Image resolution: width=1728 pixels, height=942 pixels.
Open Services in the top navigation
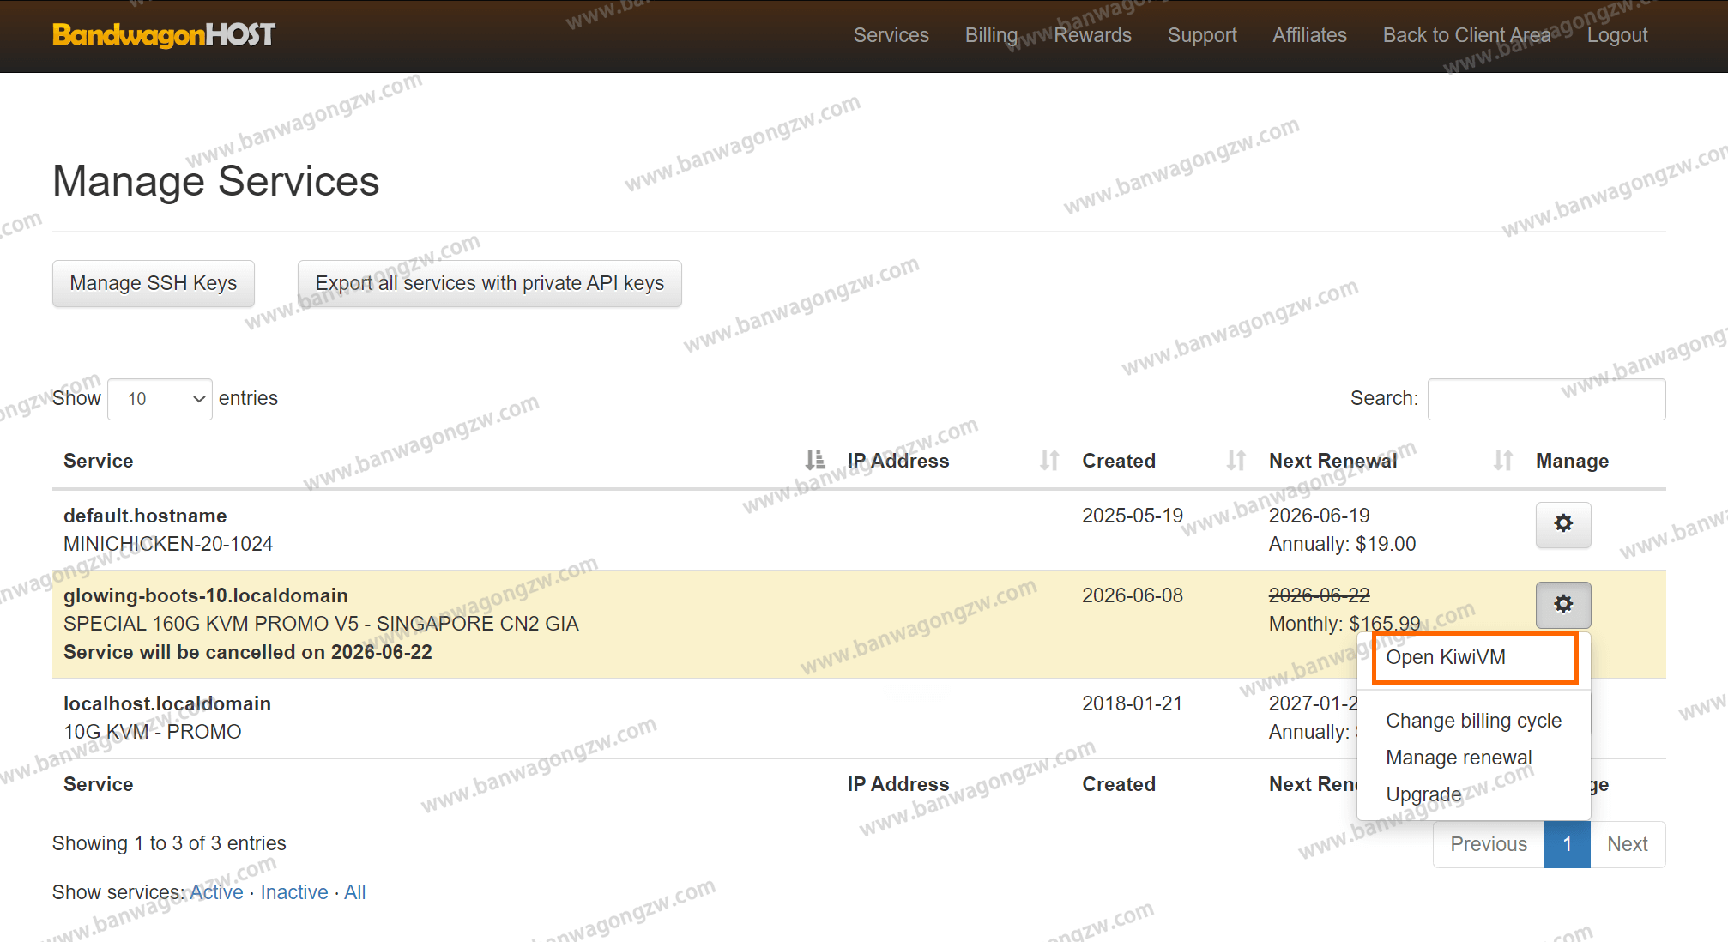tap(891, 35)
